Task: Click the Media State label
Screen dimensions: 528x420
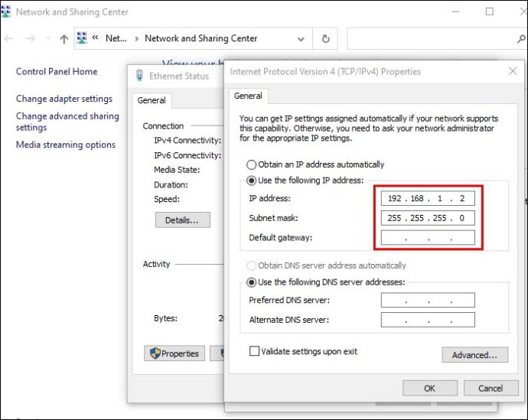Action: pos(177,170)
